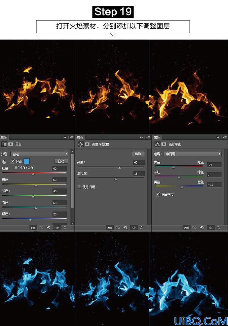The image size is (228, 326).
Task: Select Color Balance scales icon in Properties panel
Action: tap(157, 144)
